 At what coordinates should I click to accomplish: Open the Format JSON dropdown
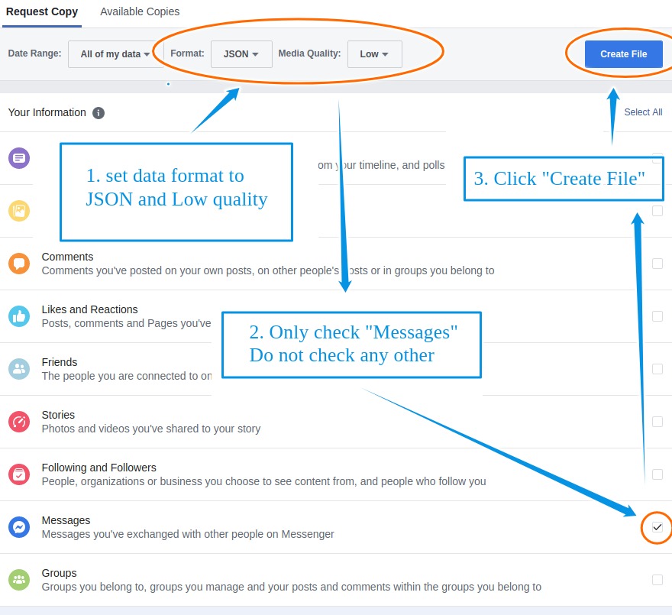(241, 54)
